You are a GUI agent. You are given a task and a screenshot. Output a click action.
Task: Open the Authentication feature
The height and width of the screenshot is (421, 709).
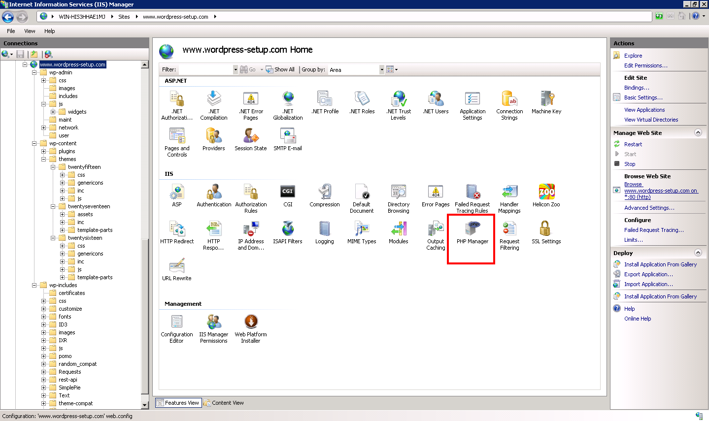click(x=214, y=196)
